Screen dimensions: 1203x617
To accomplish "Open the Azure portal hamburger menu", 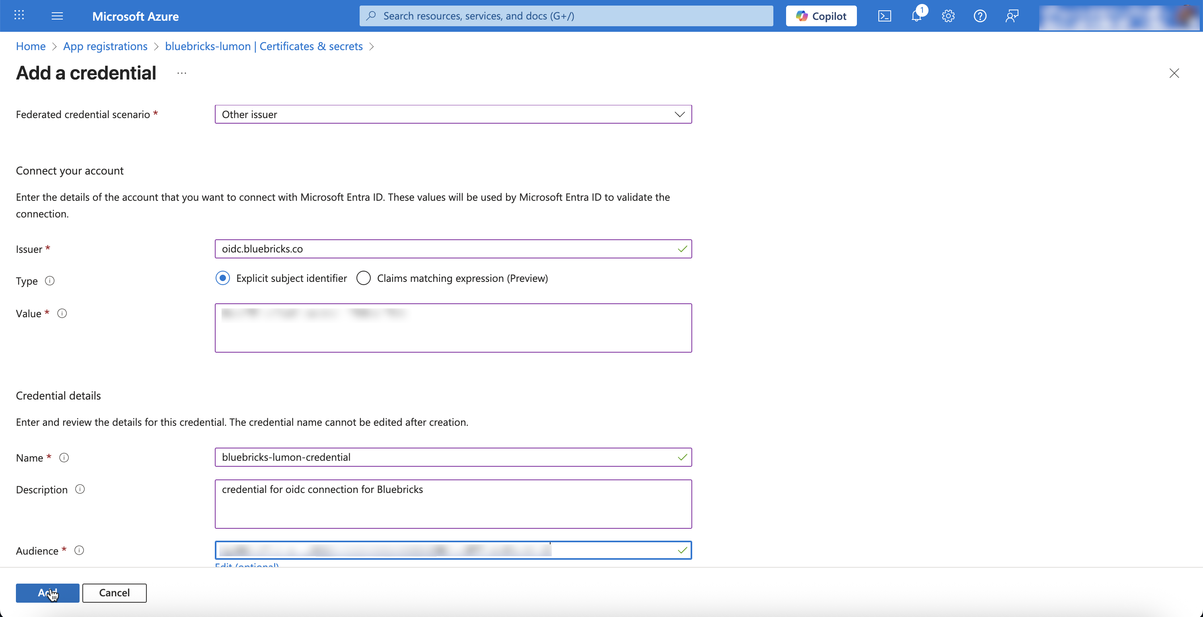I will pos(57,16).
